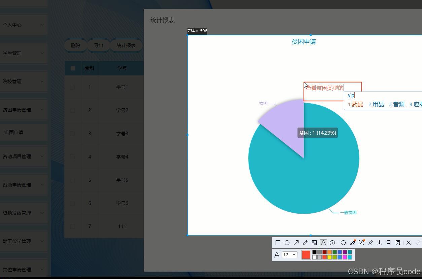Click the 学号4 table cell
This screenshot has height=279, width=422.
point(122,157)
